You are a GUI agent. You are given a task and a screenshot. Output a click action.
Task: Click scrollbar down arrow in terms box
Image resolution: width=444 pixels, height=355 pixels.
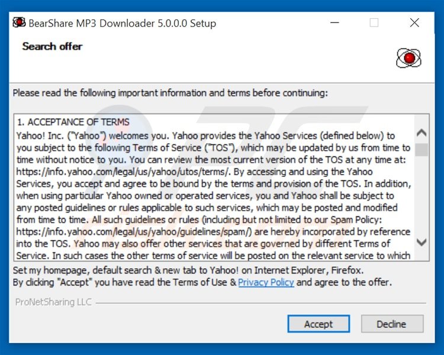pyautogui.click(x=422, y=243)
